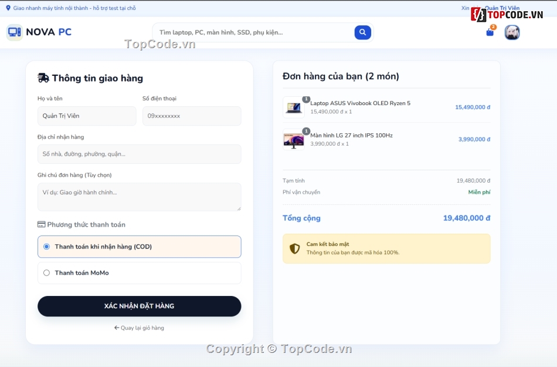Click Thông tin của bạn được mã hóa 100% text
557x367 pixels.
click(x=353, y=252)
